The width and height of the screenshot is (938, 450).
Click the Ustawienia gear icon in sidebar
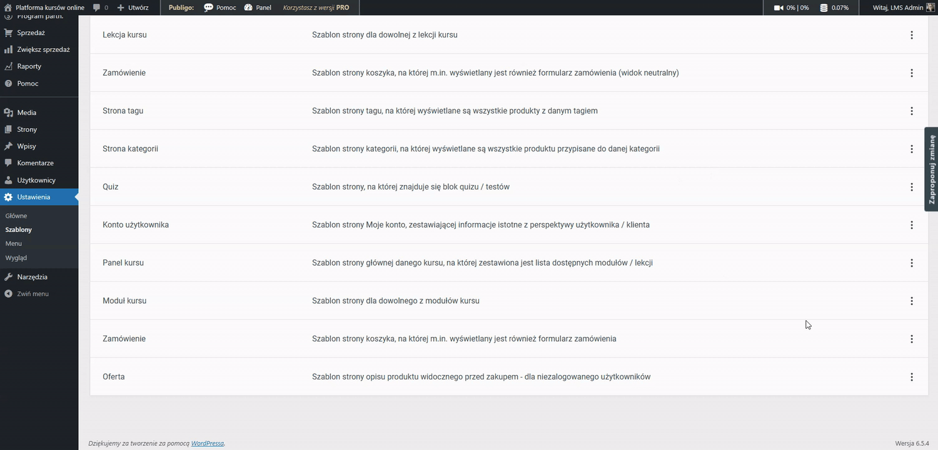8,197
